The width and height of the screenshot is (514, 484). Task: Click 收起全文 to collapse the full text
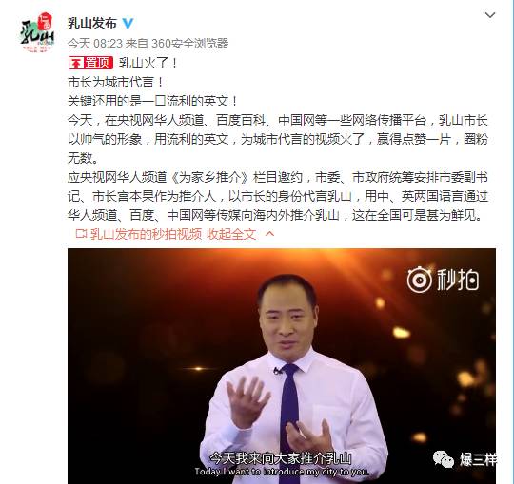point(231,234)
